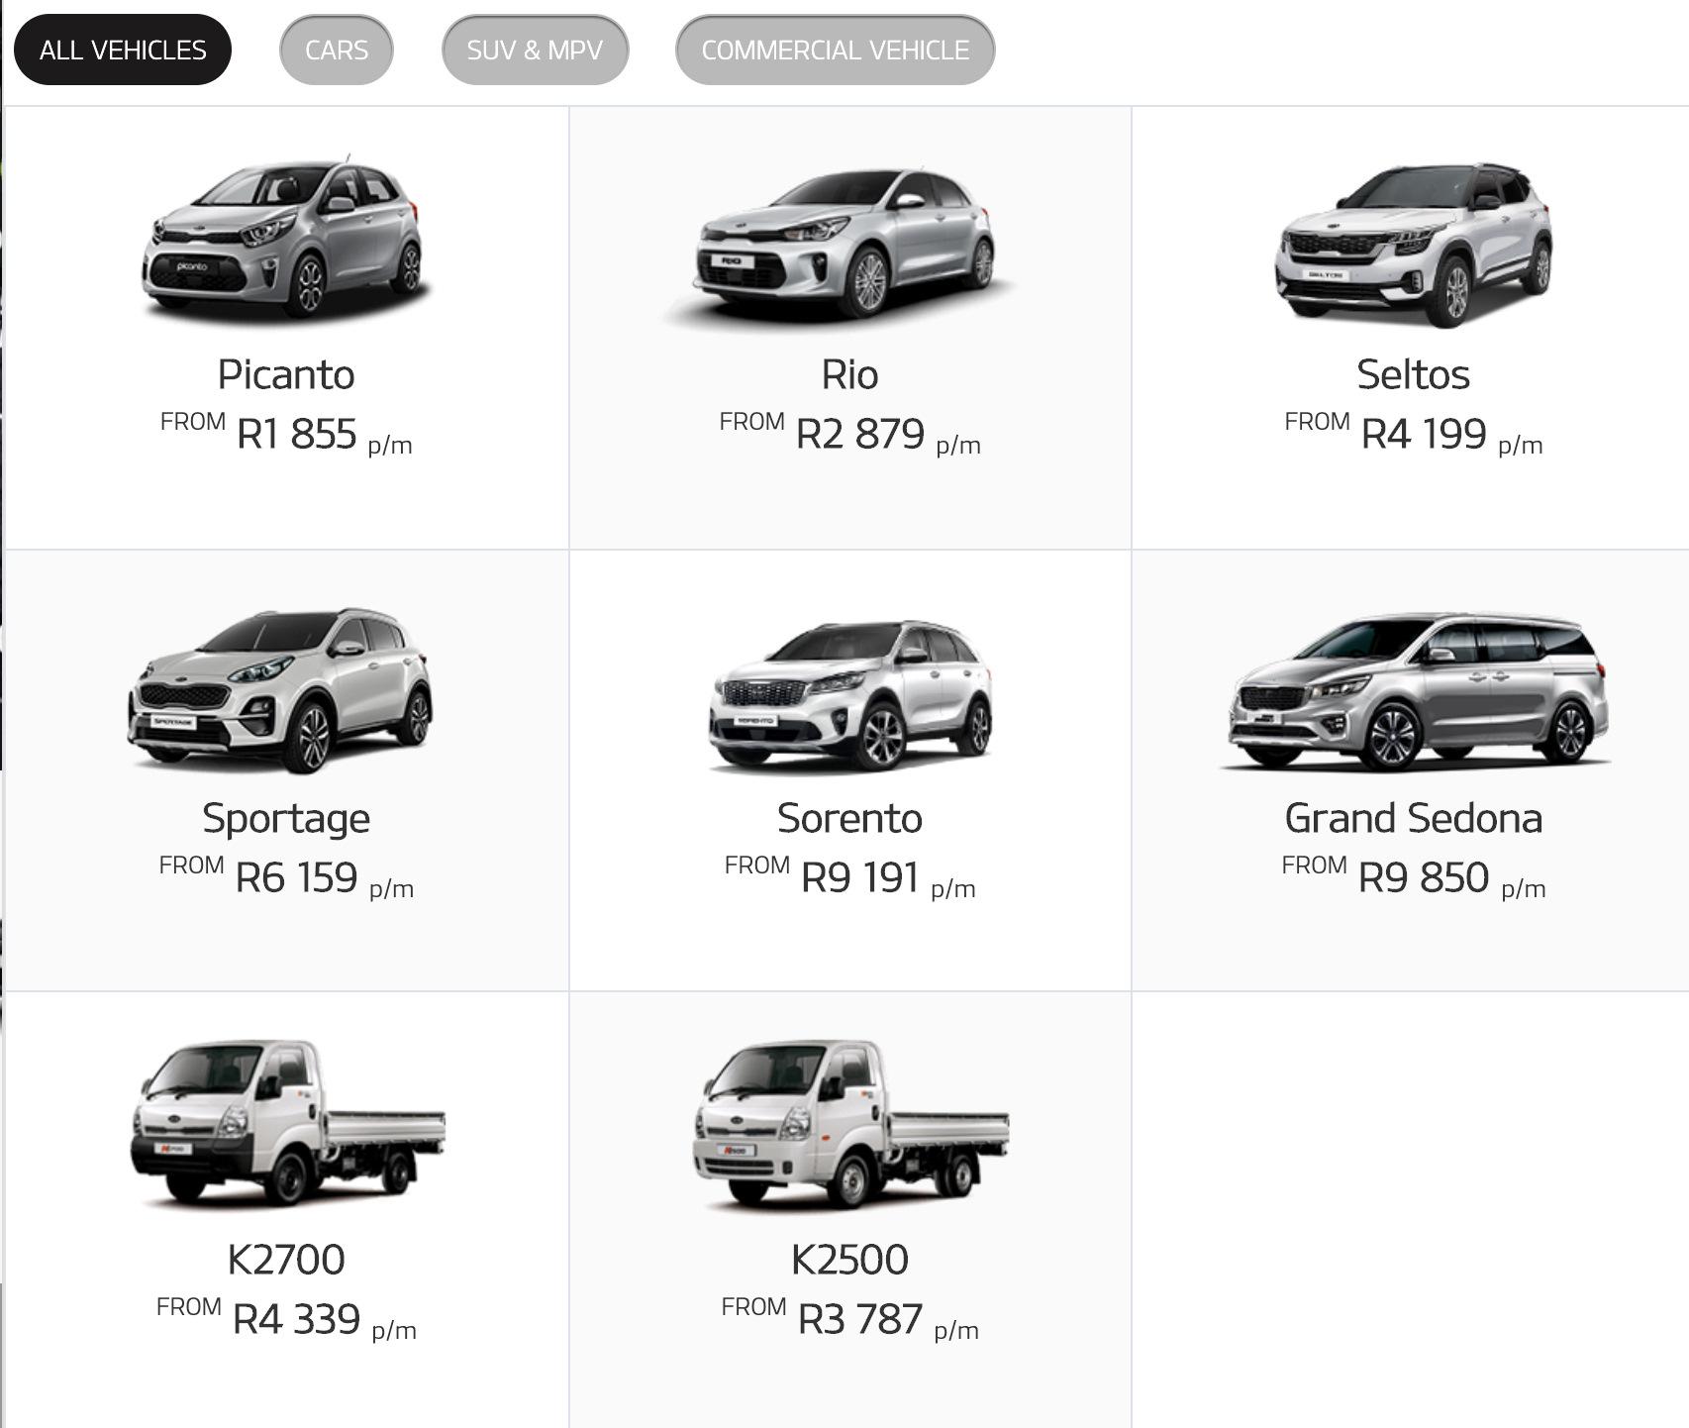Filter by COMMERCIAL VEHICLE tab
Viewport: 1689px width, 1428px height.
[x=835, y=50]
